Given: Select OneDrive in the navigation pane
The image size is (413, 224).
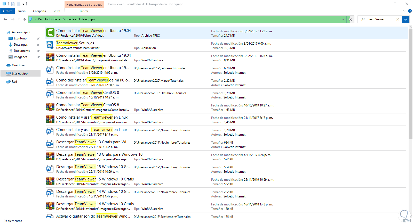Looking at the screenshot, I should pos(18,65).
